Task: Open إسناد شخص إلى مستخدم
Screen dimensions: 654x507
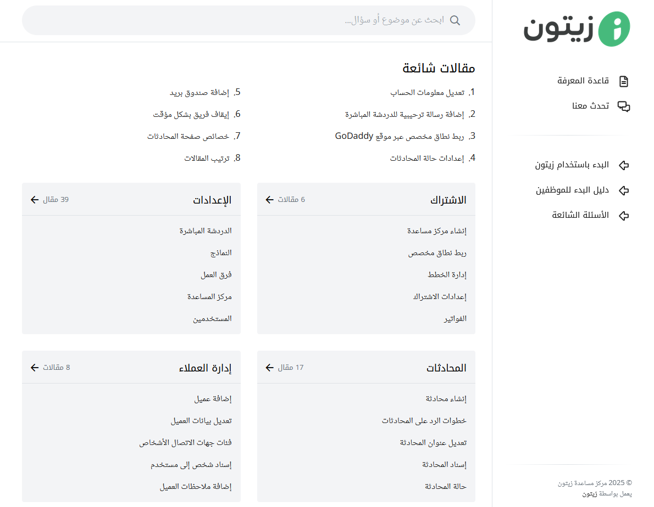Action: tap(191, 465)
